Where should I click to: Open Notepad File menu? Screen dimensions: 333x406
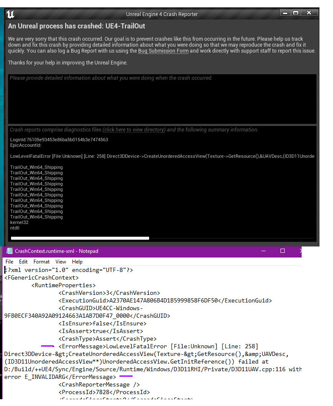click(x=9, y=262)
